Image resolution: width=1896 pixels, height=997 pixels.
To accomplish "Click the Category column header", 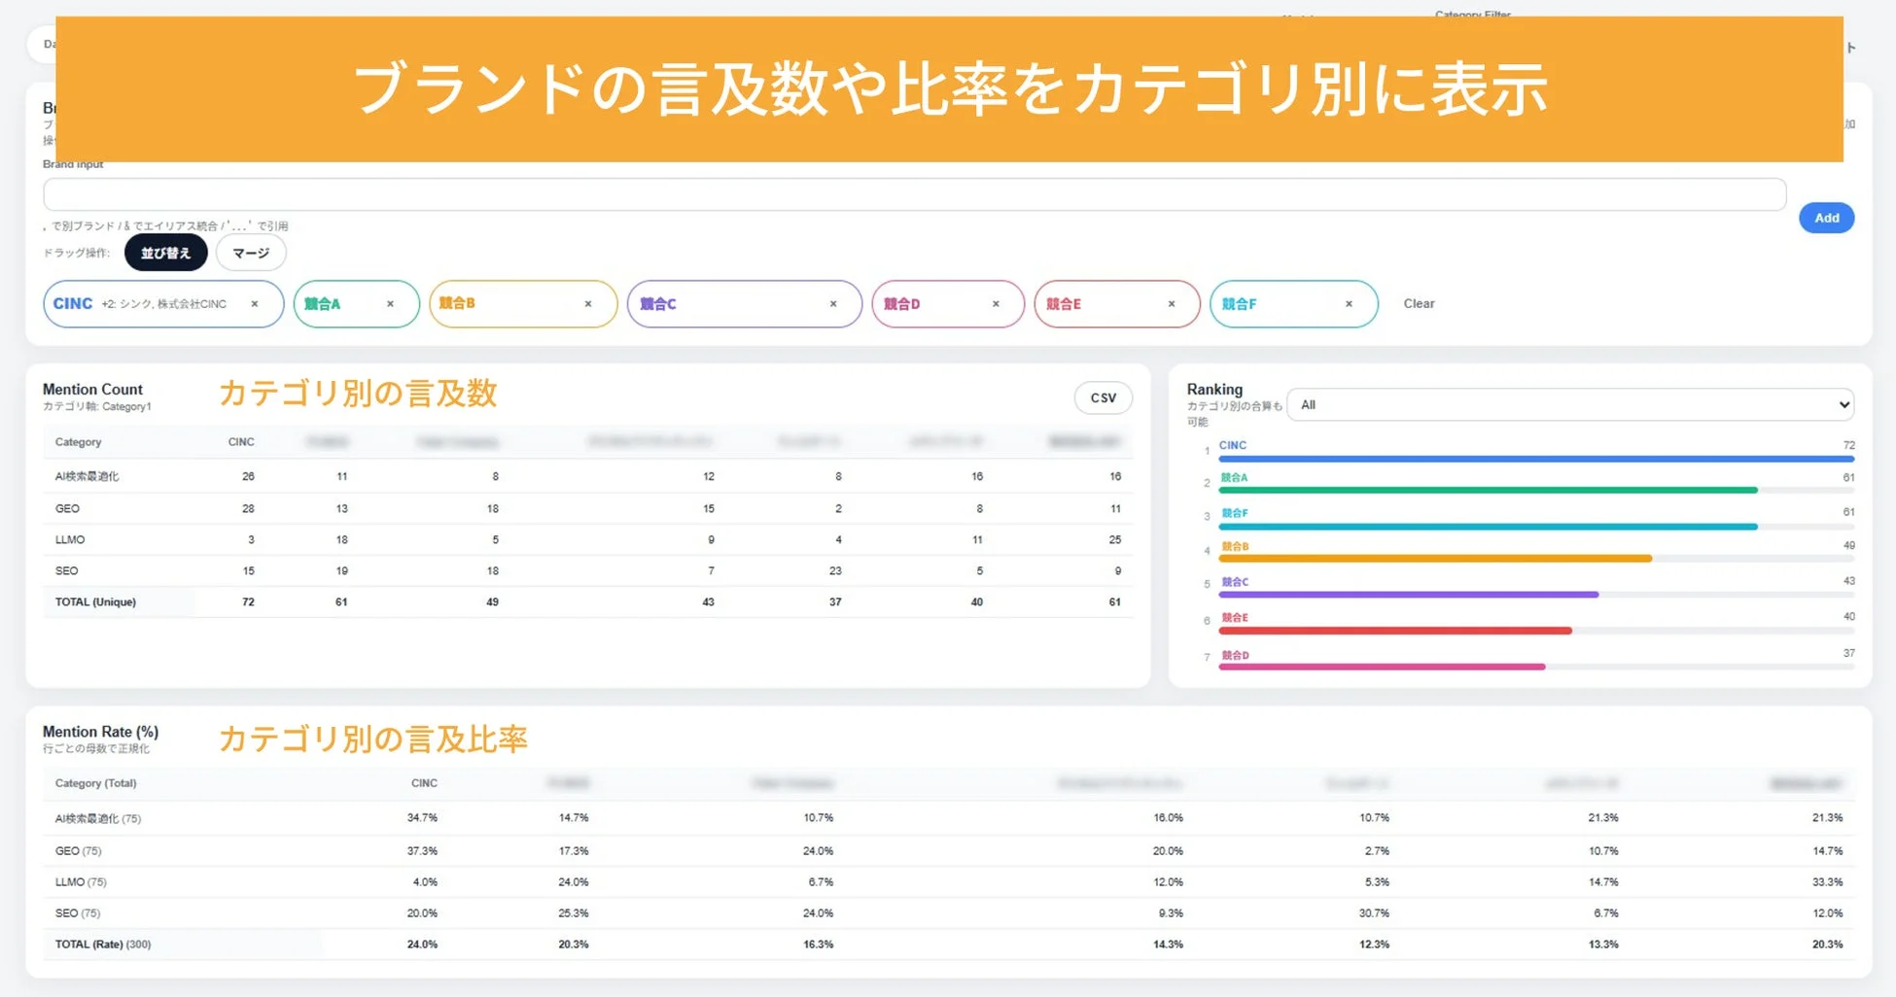I will (x=77, y=441).
